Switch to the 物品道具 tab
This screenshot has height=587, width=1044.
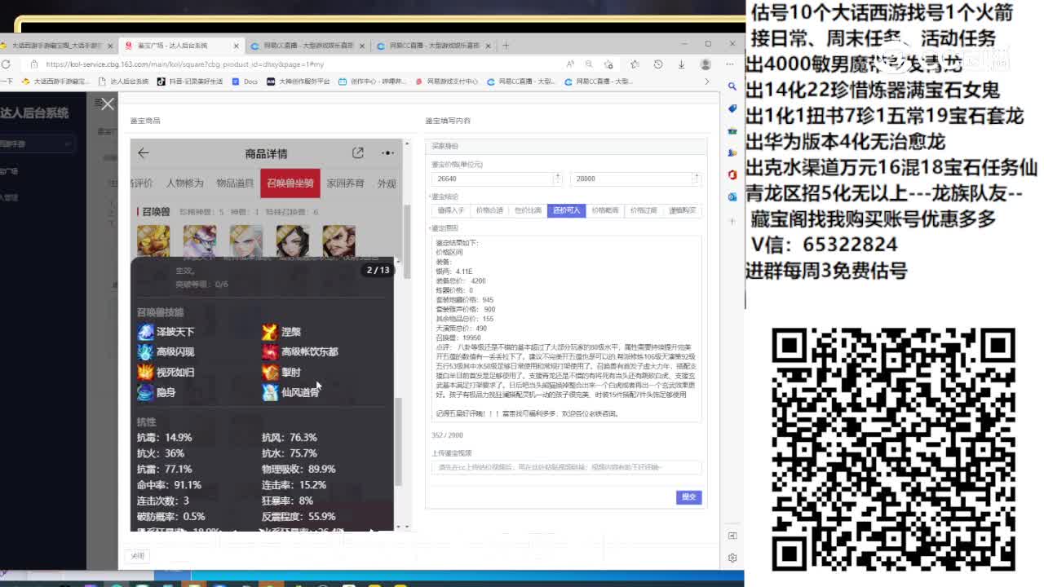(235, 183)
